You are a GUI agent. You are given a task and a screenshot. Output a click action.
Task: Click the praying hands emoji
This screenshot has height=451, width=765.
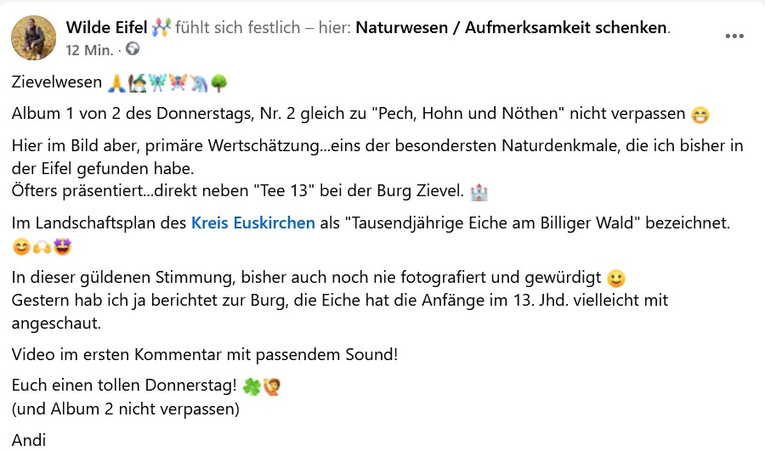[116, 83]
